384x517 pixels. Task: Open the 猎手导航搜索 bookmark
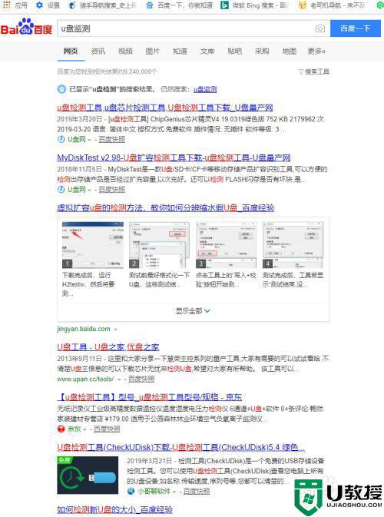click(102, 5)
